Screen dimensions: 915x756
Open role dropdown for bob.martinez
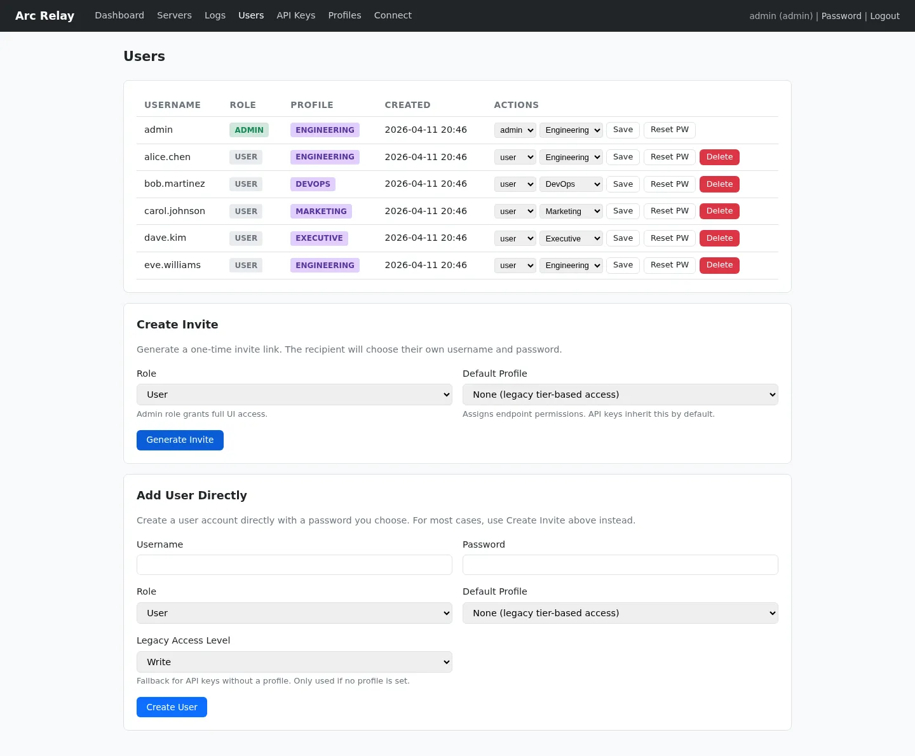pyautogui.click(x=515, y=184)
